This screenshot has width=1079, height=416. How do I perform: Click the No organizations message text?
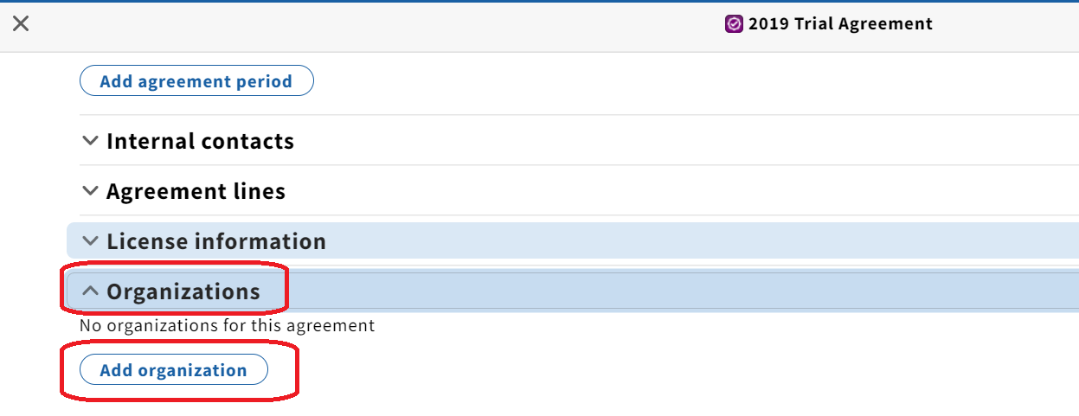coord(227,326)
